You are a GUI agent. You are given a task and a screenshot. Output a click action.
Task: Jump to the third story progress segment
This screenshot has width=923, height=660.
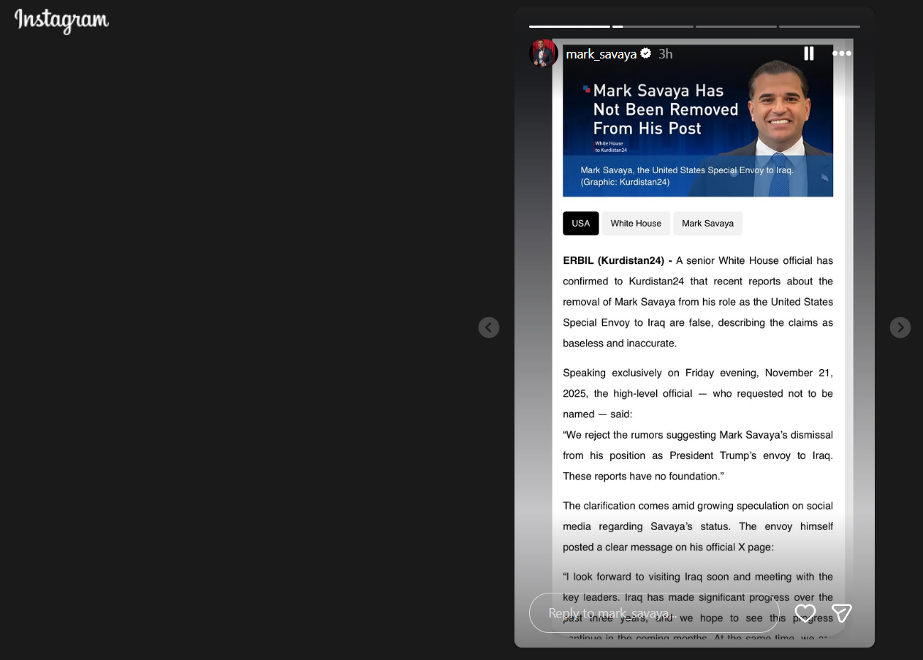[736, 27]
